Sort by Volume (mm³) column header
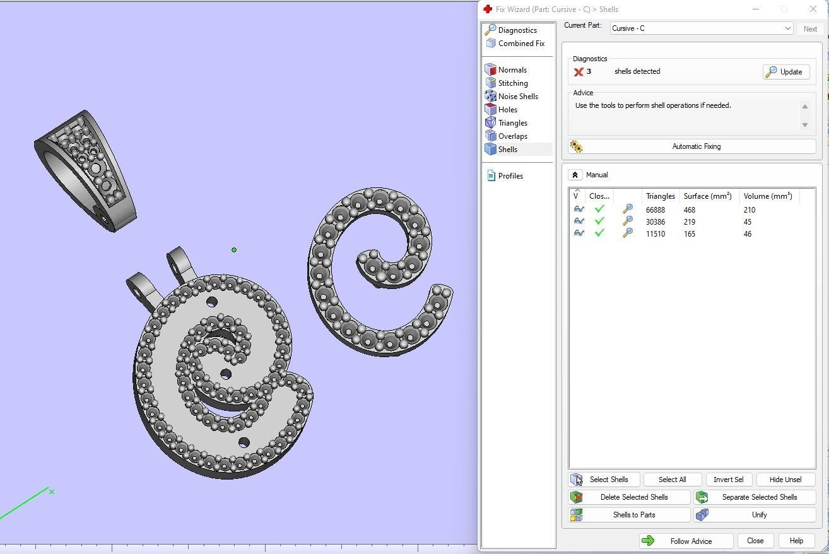Image resolution: width=829 pixels, height=554 pixels. click(x=768, y=196)
